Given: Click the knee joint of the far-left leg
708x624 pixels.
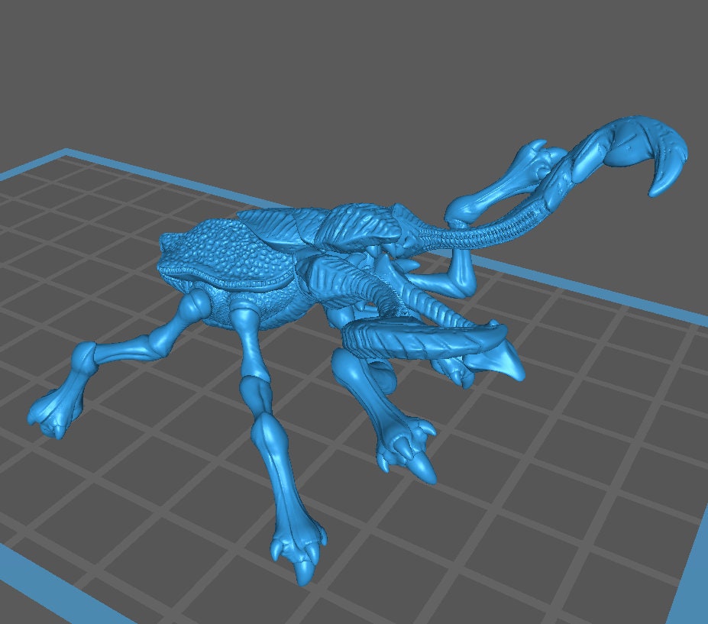Looking at the screenshot, I should (x=86, y=355).
